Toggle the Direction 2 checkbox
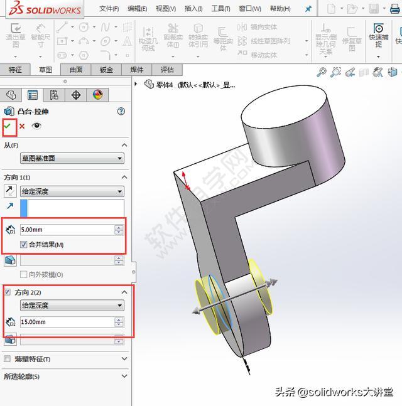 [8, 292]
